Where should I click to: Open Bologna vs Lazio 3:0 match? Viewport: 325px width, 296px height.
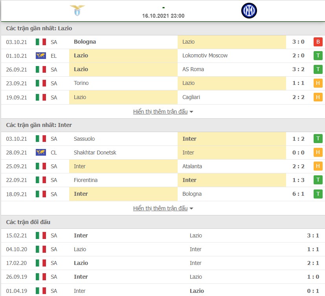coord(163,42)
